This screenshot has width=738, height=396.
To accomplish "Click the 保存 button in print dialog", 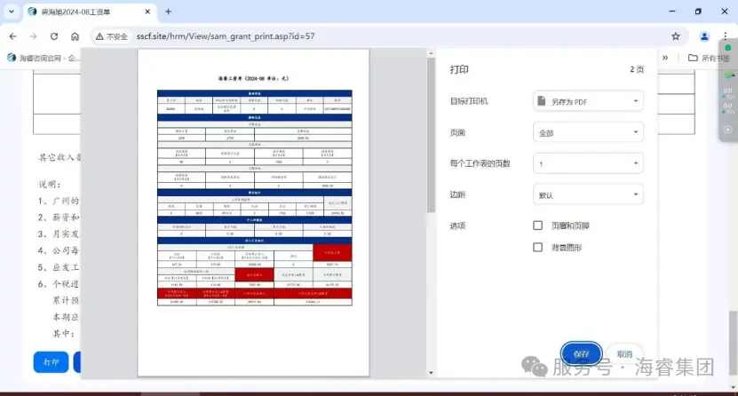I will (x=582, y=353).
